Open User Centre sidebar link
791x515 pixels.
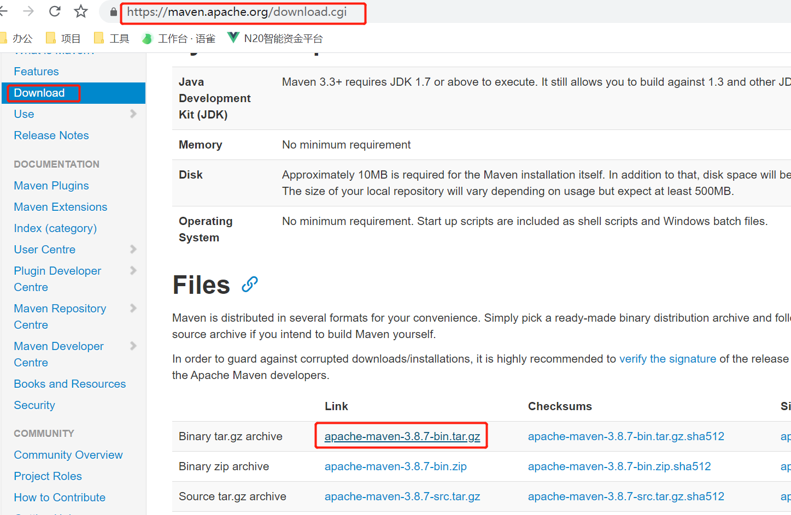pos(45,250)
